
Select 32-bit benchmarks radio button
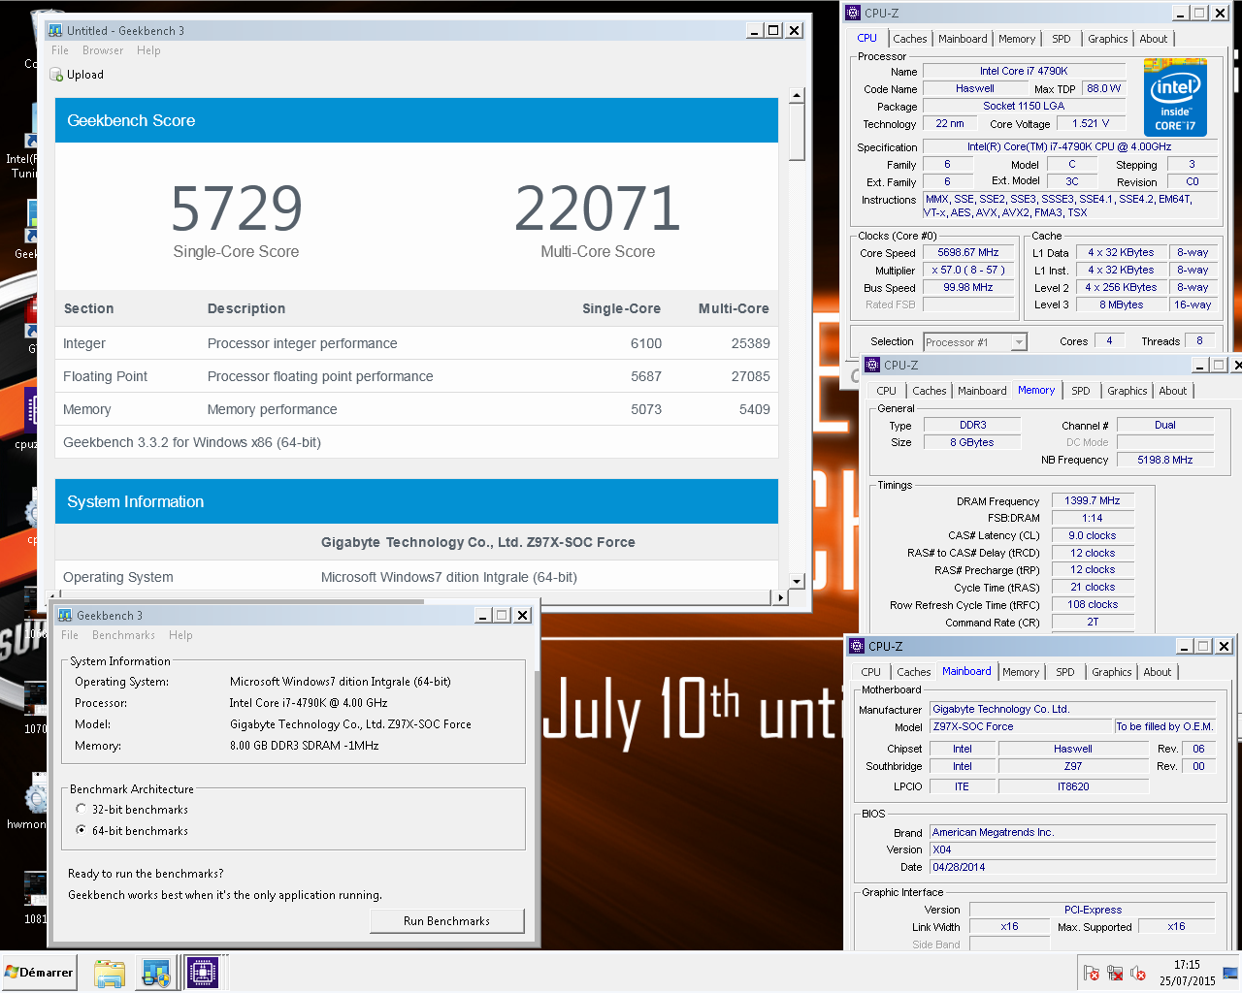tap(82, 809)
